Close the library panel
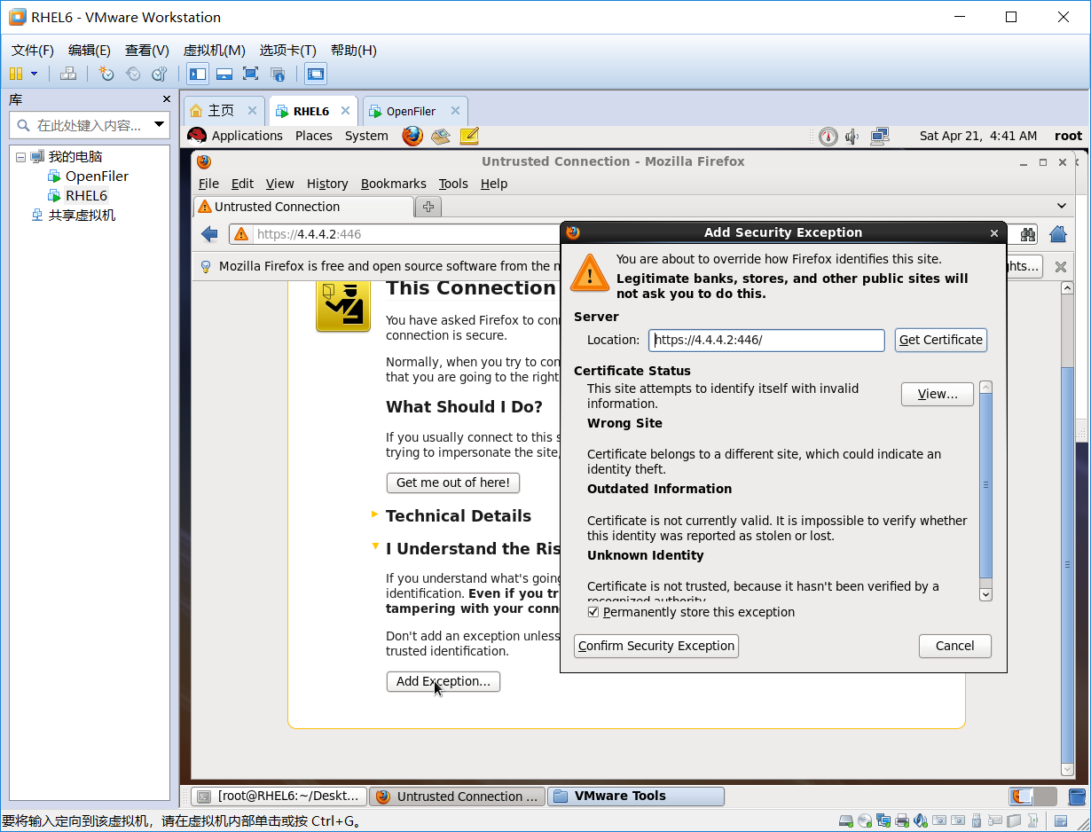This screenshot has height=832, width=1091. (x=166, y=99)
